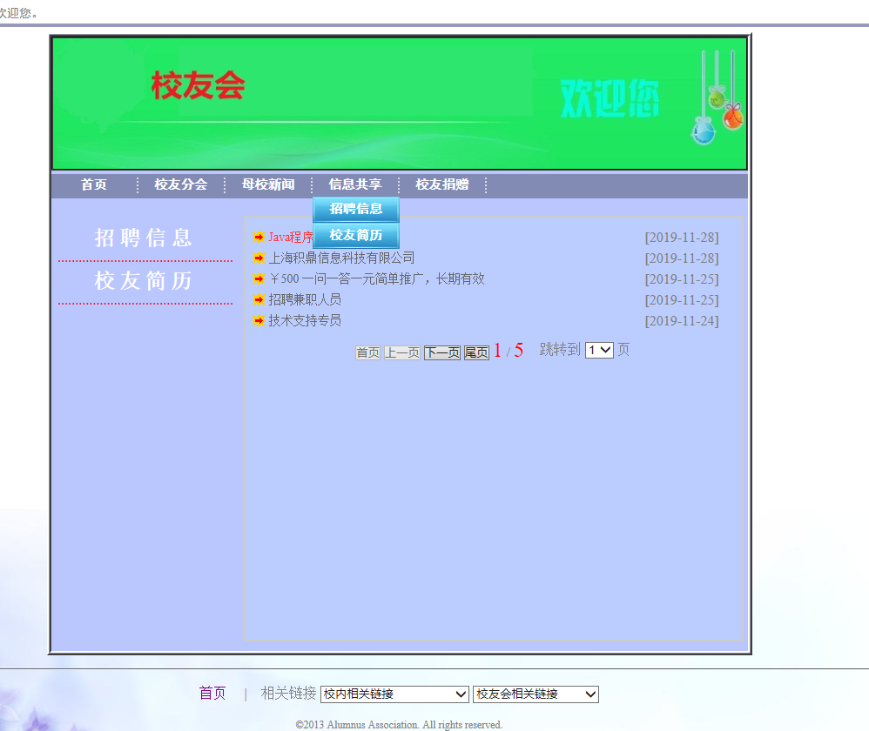Click the arrow icon beside the ￥500 promotion post
The width and height of the screenshot is (869, 731).
click(259, 278)
